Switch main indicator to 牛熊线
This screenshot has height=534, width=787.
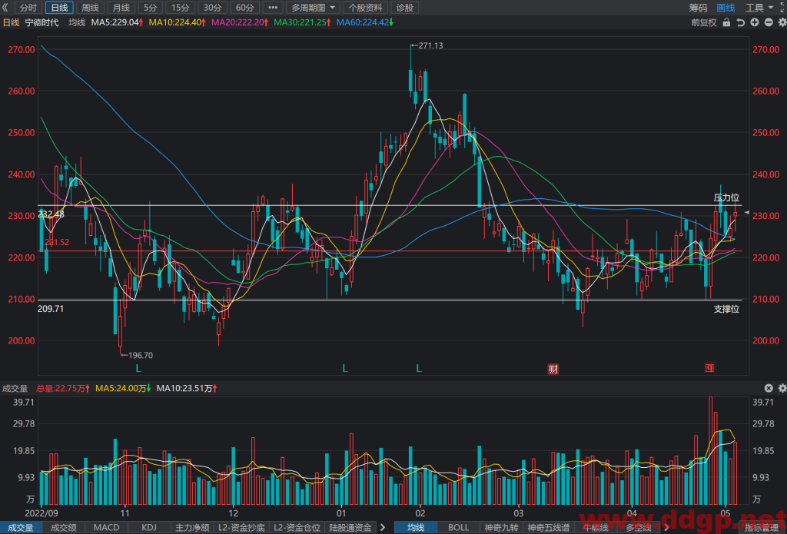tap(596, 528)
